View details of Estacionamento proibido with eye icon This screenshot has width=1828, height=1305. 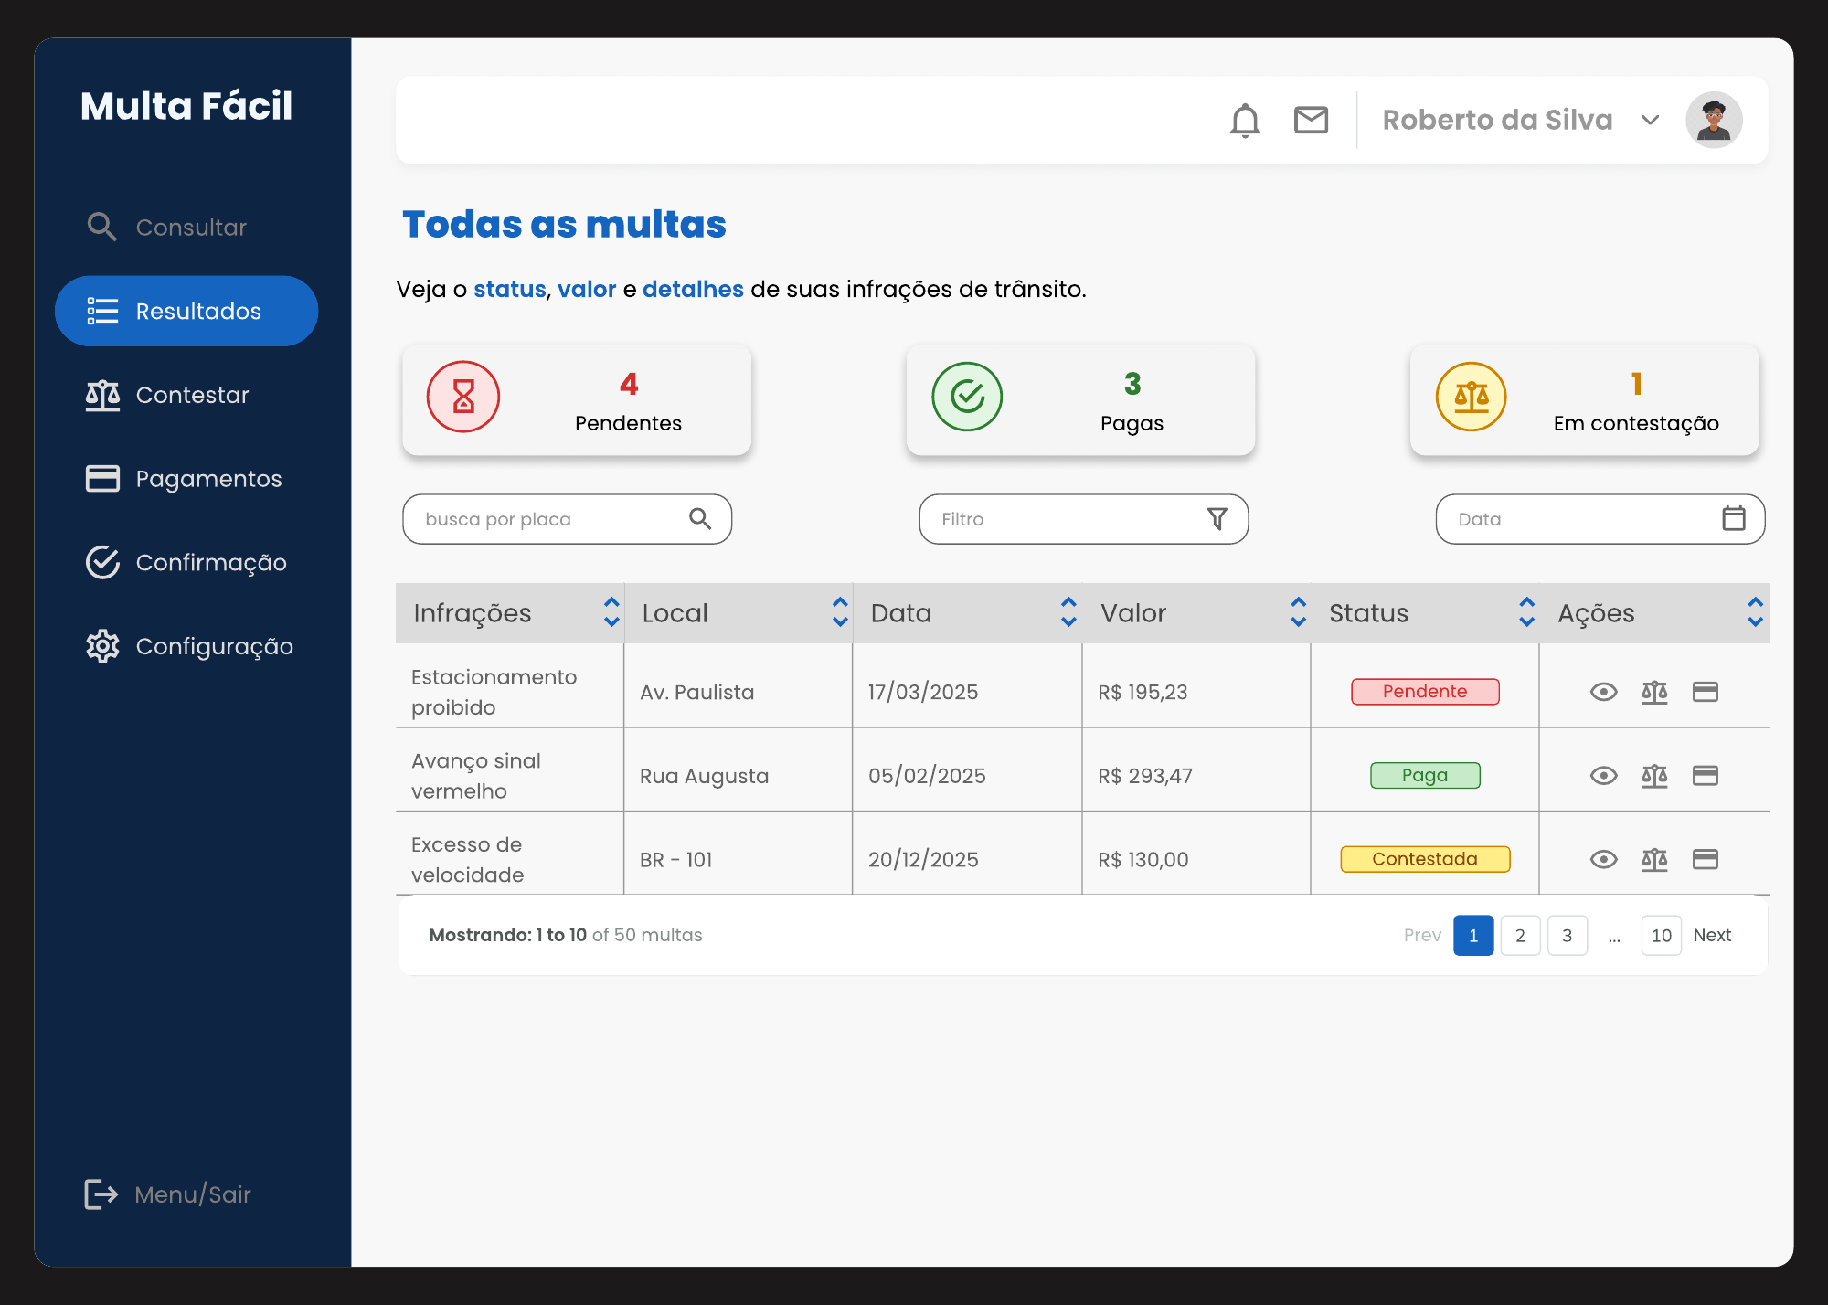tap(1603, 692)
